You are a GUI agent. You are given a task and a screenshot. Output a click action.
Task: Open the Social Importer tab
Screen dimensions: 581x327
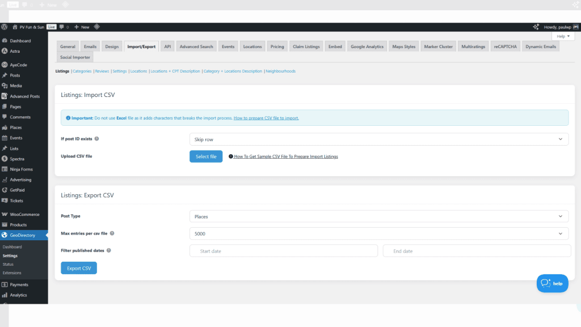point(74,57)
